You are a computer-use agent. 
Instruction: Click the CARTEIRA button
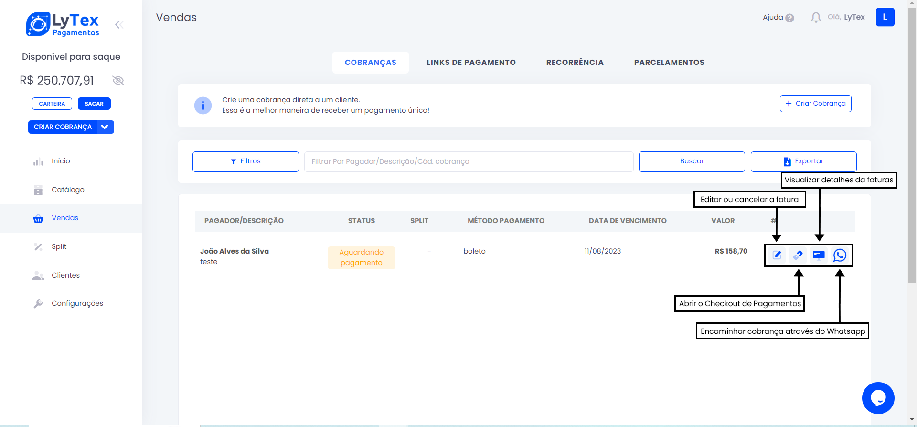point(52,104)
